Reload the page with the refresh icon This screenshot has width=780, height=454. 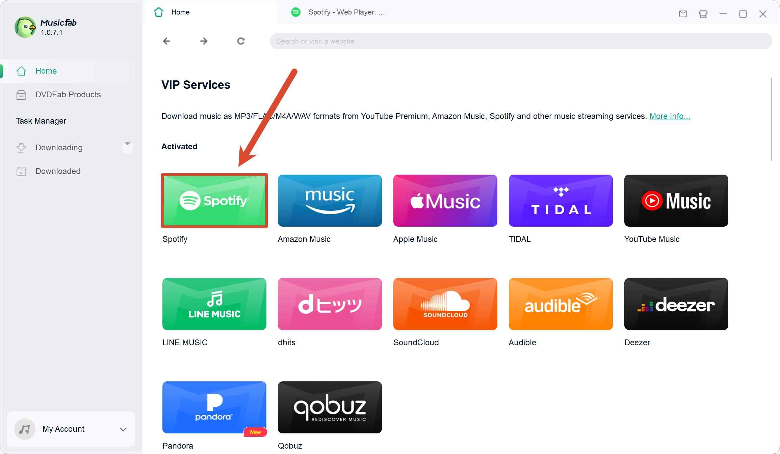[241, 41]
